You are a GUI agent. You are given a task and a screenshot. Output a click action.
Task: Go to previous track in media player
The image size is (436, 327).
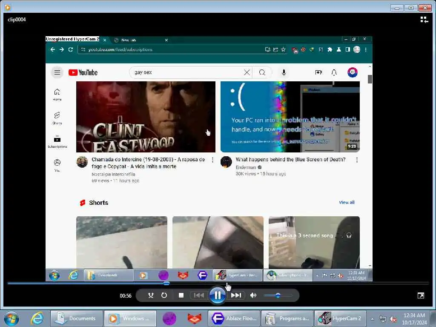coord(198,295)
